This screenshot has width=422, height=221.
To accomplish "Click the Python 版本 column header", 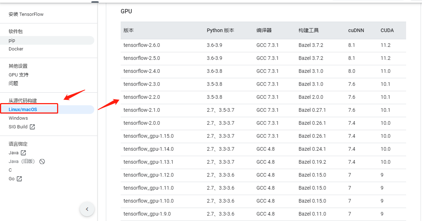I will tap(220, 30).
